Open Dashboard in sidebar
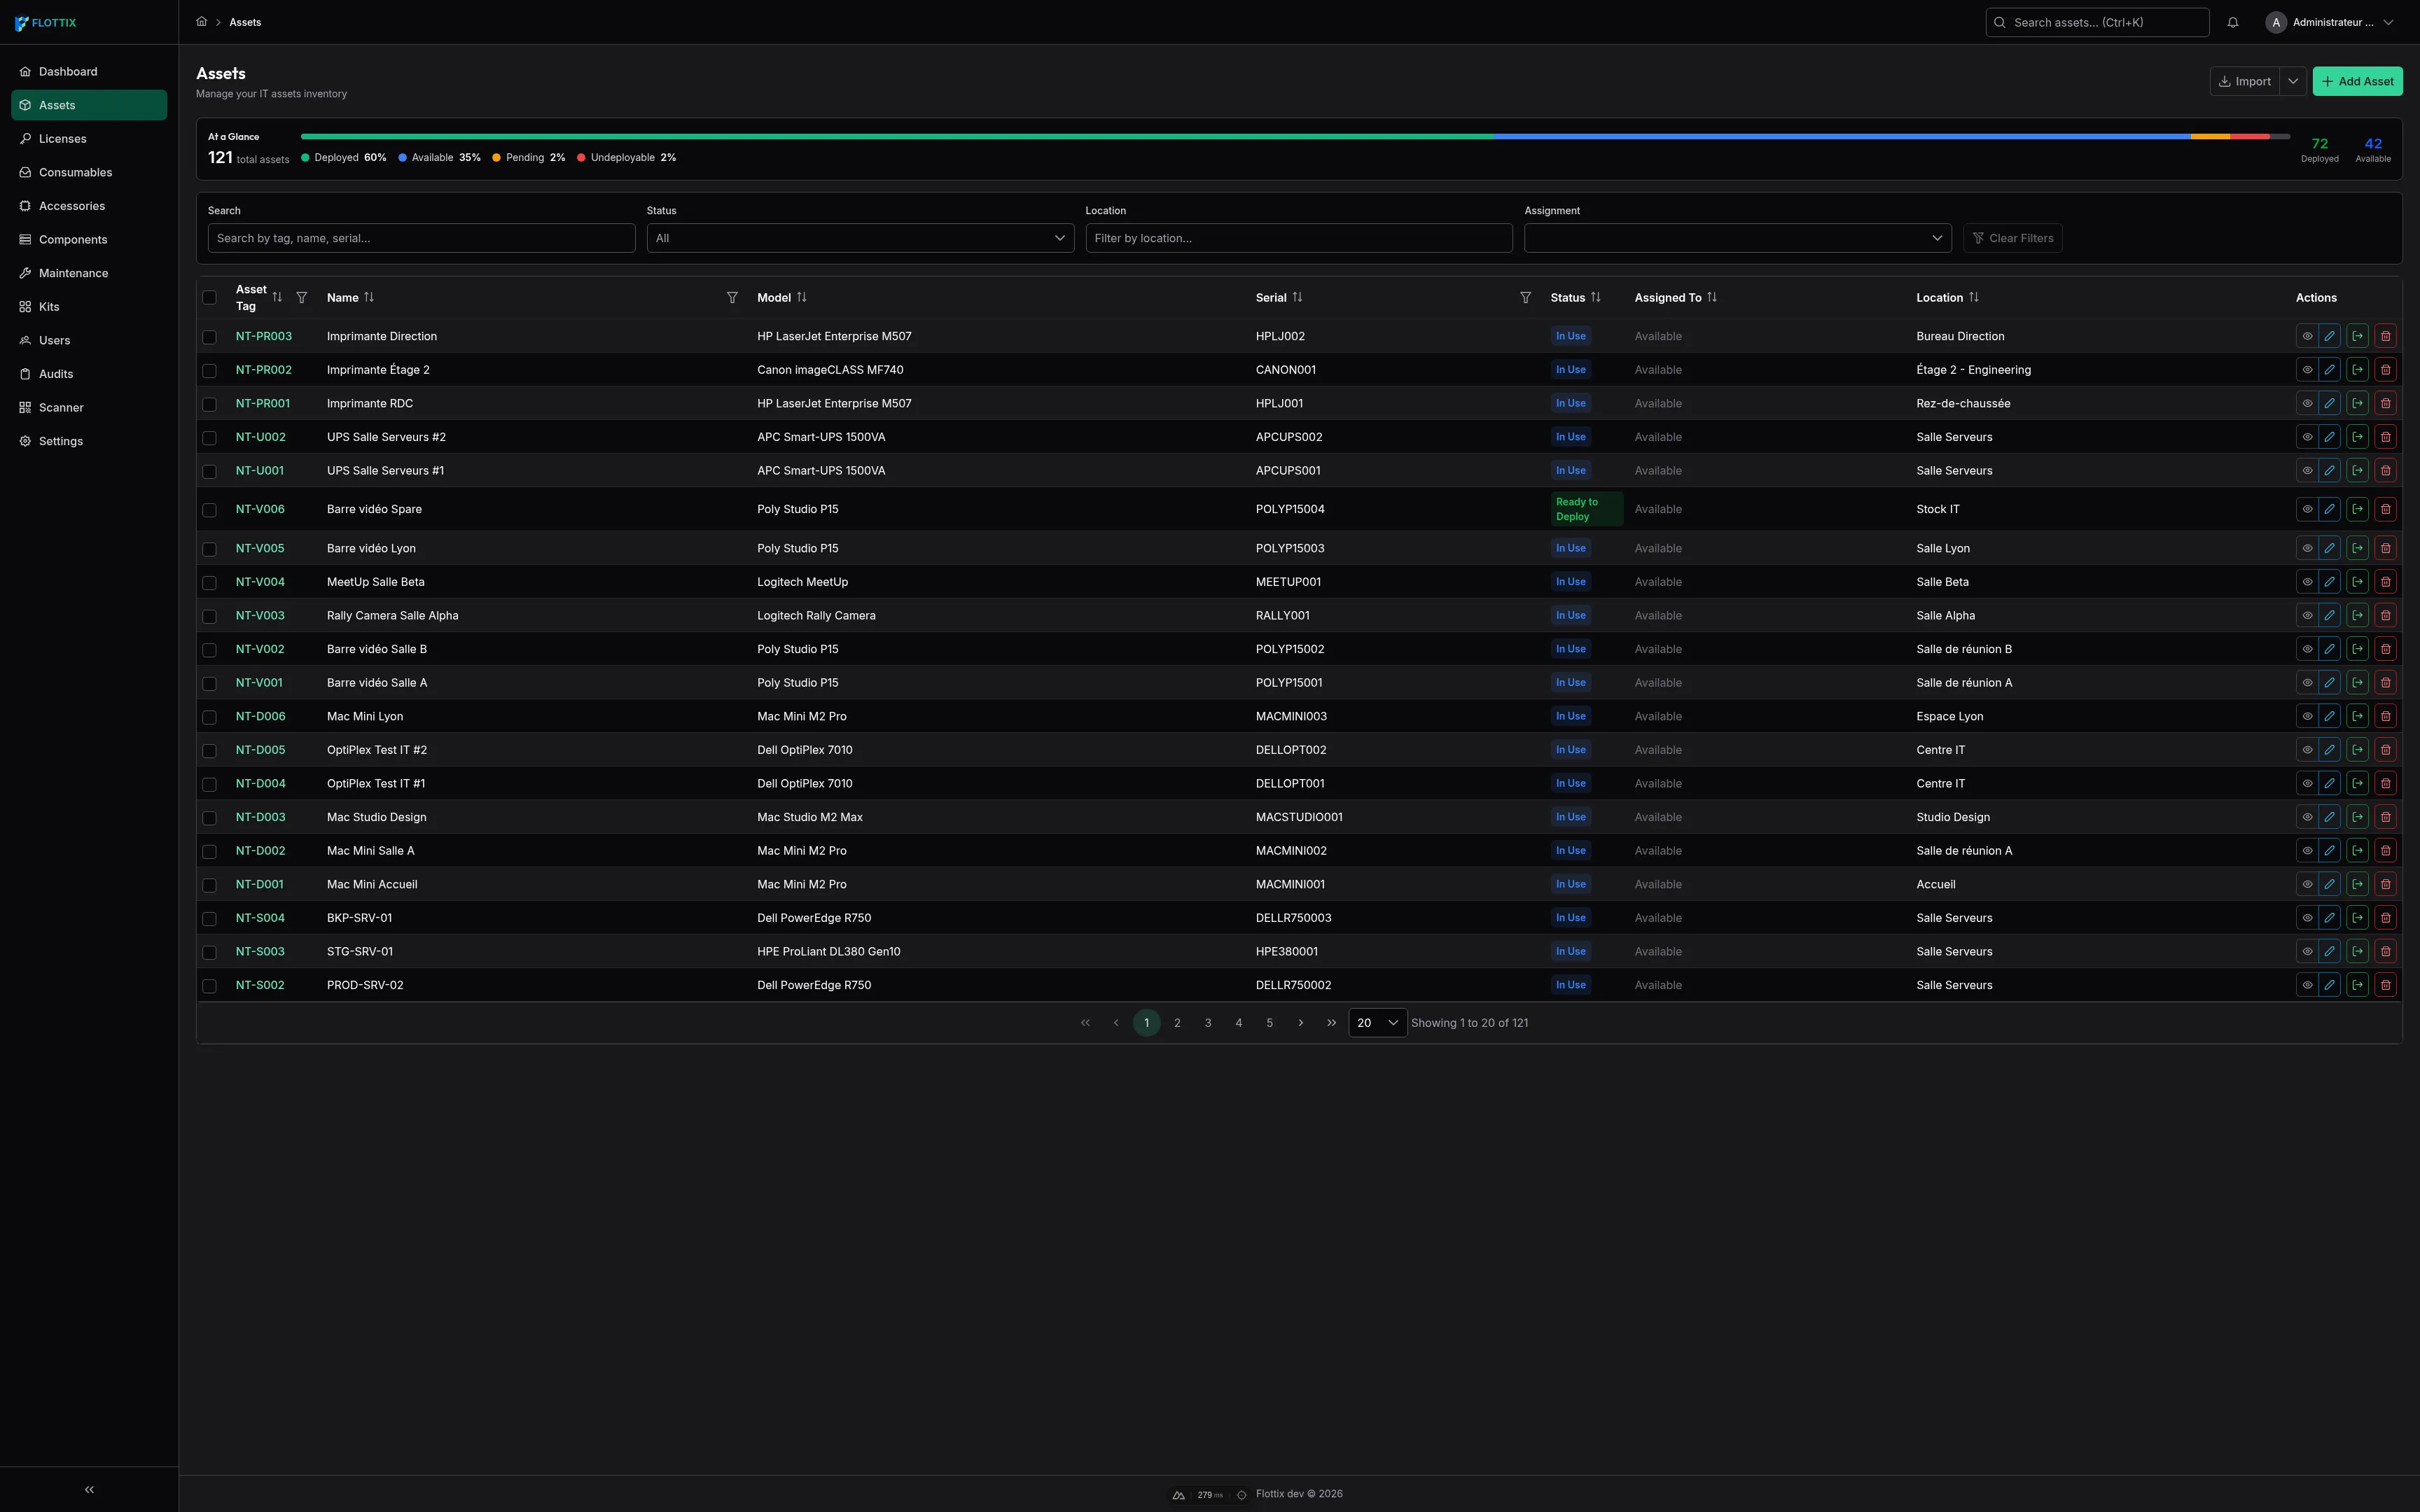Image resolution: width=2420 pixels, height=1512 pixels. [x=89, y=72]
